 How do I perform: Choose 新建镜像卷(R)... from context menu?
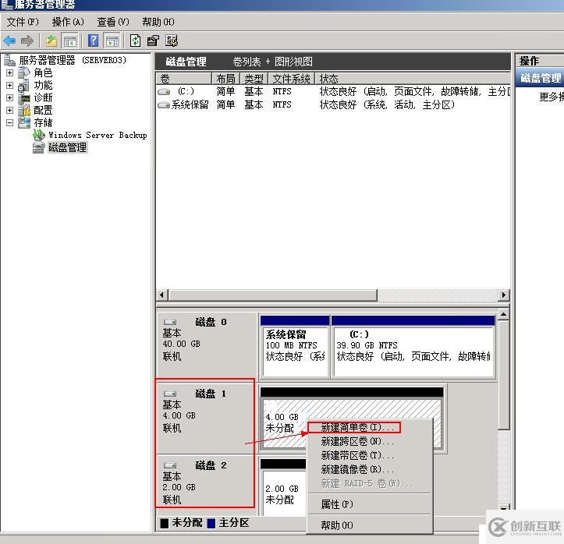click(x=370, y=469)
